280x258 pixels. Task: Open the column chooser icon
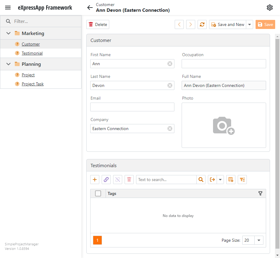pyautogui.click(x=231, y=180)
